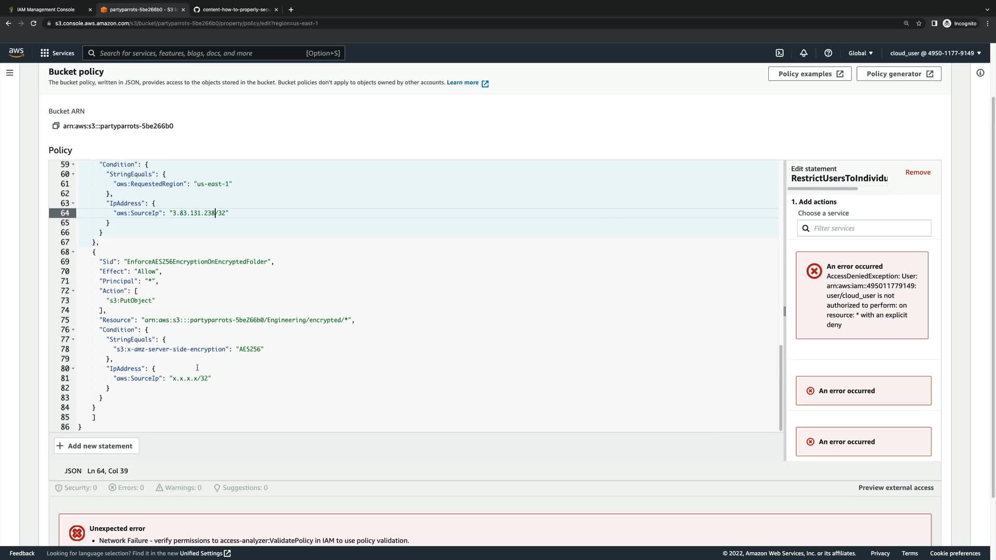Open the info panel icon at the right
This screenshot has width=996, height=560.
tap(980, 73)
